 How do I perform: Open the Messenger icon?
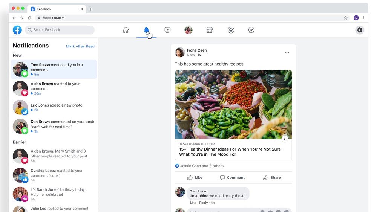coord(251,30)
